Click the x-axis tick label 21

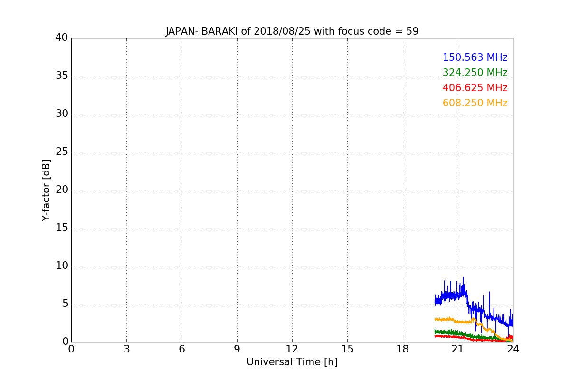tap(458, 350)
